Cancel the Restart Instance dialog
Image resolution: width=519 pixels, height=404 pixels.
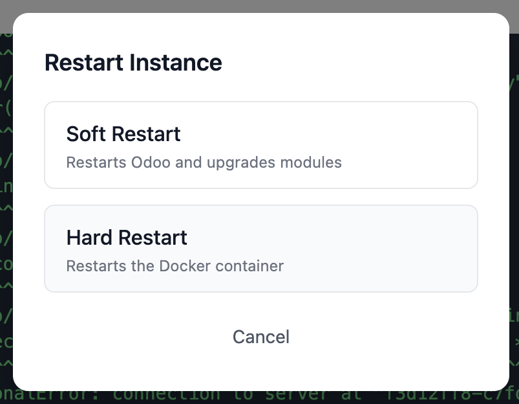(261, 337)
